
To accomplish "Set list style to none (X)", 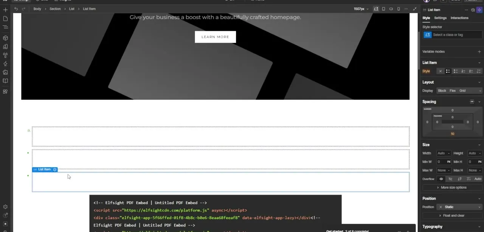I will [440, 71].
